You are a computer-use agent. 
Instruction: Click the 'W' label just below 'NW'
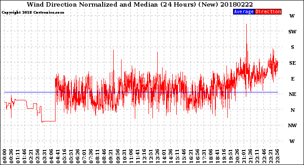(x=292, y=141)
